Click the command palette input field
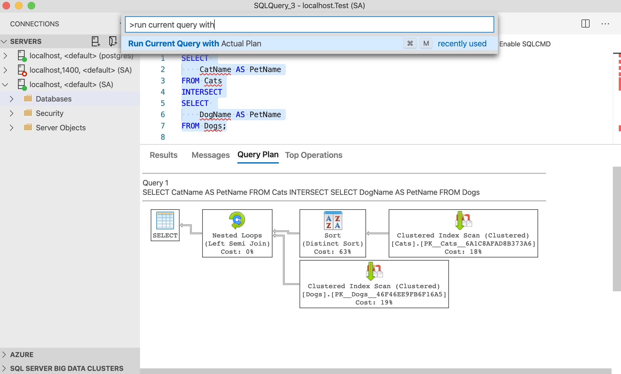Viewport: 621px width, 374px height. tap(309, 24)
